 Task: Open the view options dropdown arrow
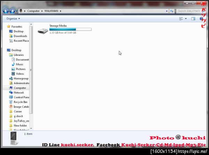click(x=186, y=19)
